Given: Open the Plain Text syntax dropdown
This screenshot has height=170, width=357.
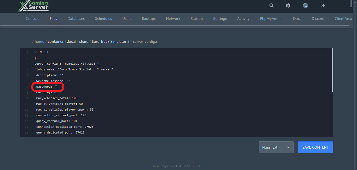Looking at the screenshot, I should point(276,147).
